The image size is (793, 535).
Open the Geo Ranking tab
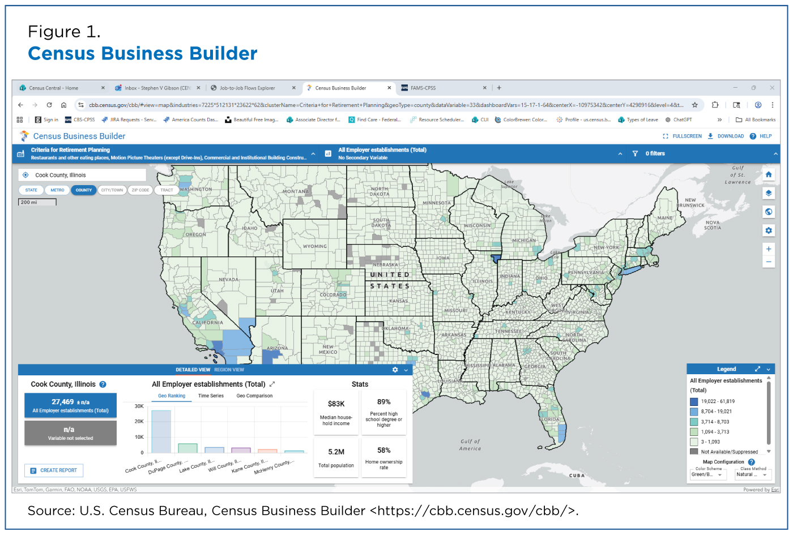tap(172, 396)
